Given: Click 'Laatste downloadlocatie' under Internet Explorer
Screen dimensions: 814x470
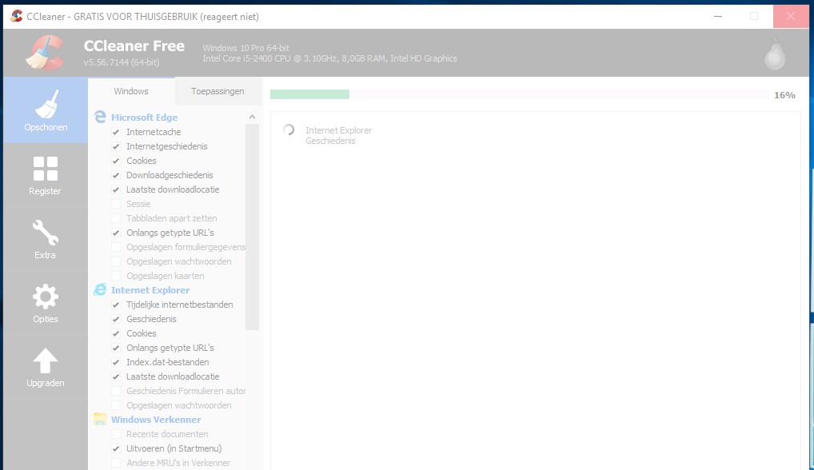Looking at the screenshot, I should click(x=173, y=376).
